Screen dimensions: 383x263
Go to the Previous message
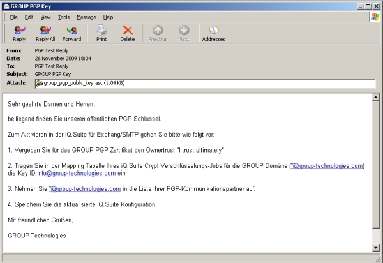[x=158, y=33]
